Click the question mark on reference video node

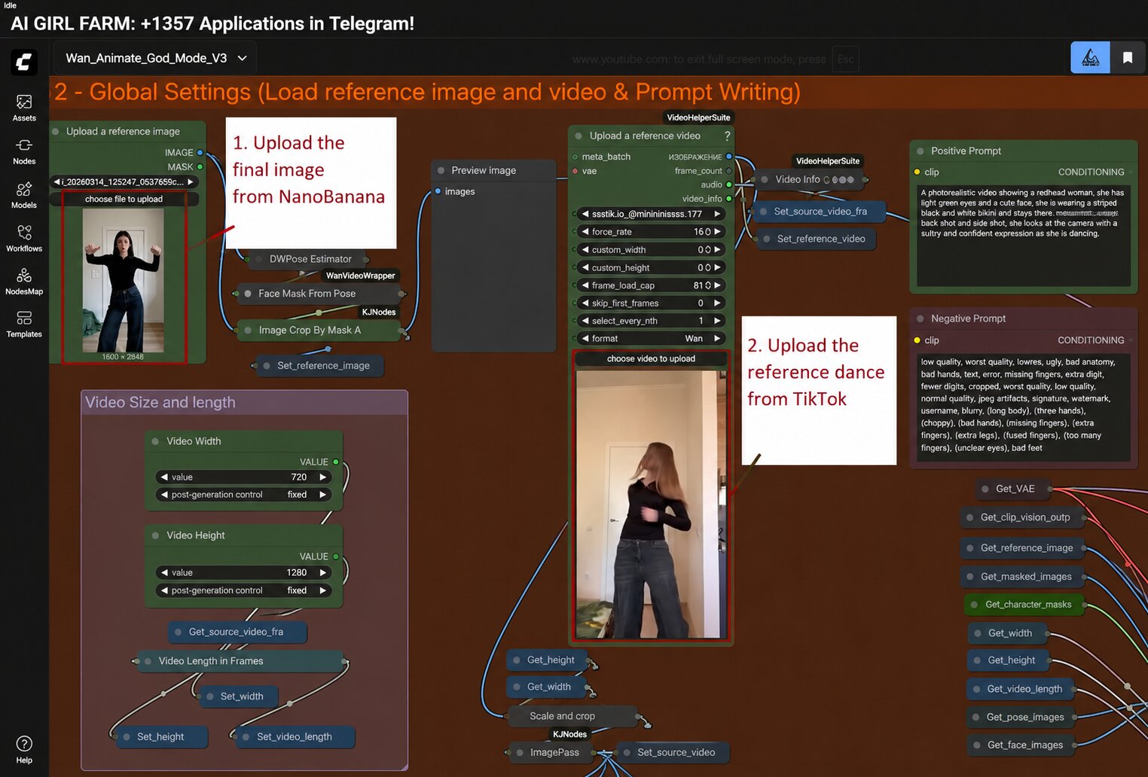(727, 136)
